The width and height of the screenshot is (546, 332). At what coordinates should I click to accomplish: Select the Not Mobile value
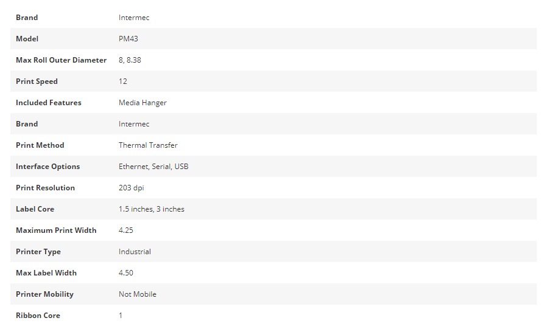coord(138,294)
